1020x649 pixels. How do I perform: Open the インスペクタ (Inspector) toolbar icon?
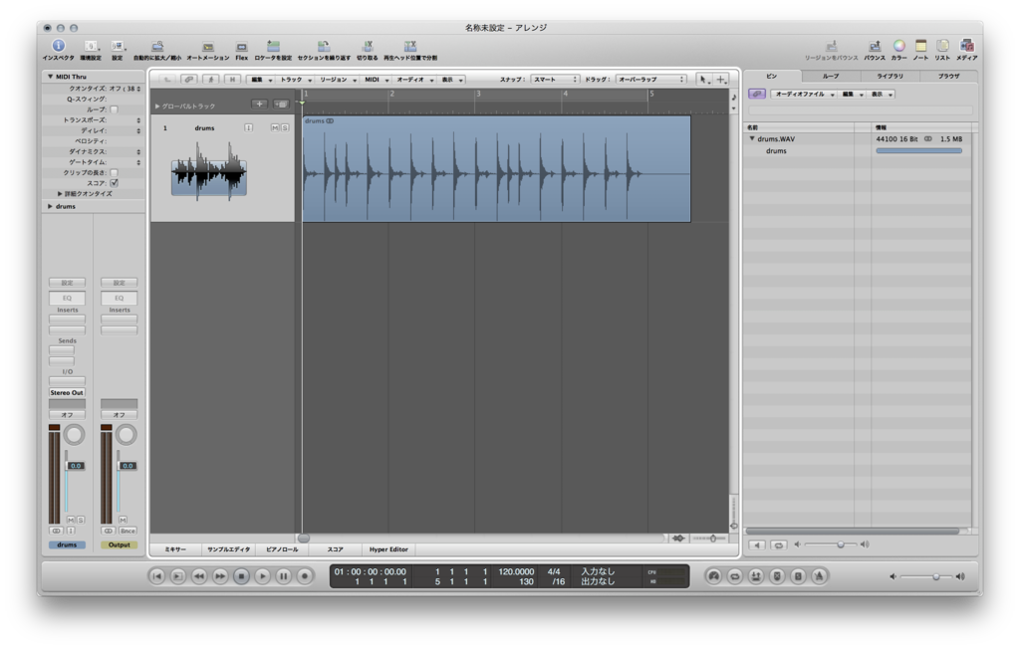point(59,46)
